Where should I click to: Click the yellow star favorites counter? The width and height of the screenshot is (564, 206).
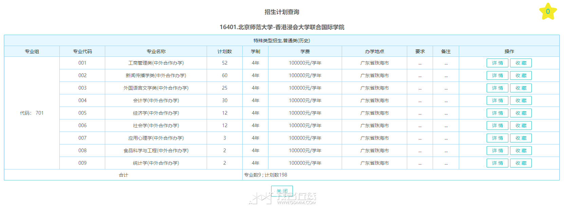(548, 12)
